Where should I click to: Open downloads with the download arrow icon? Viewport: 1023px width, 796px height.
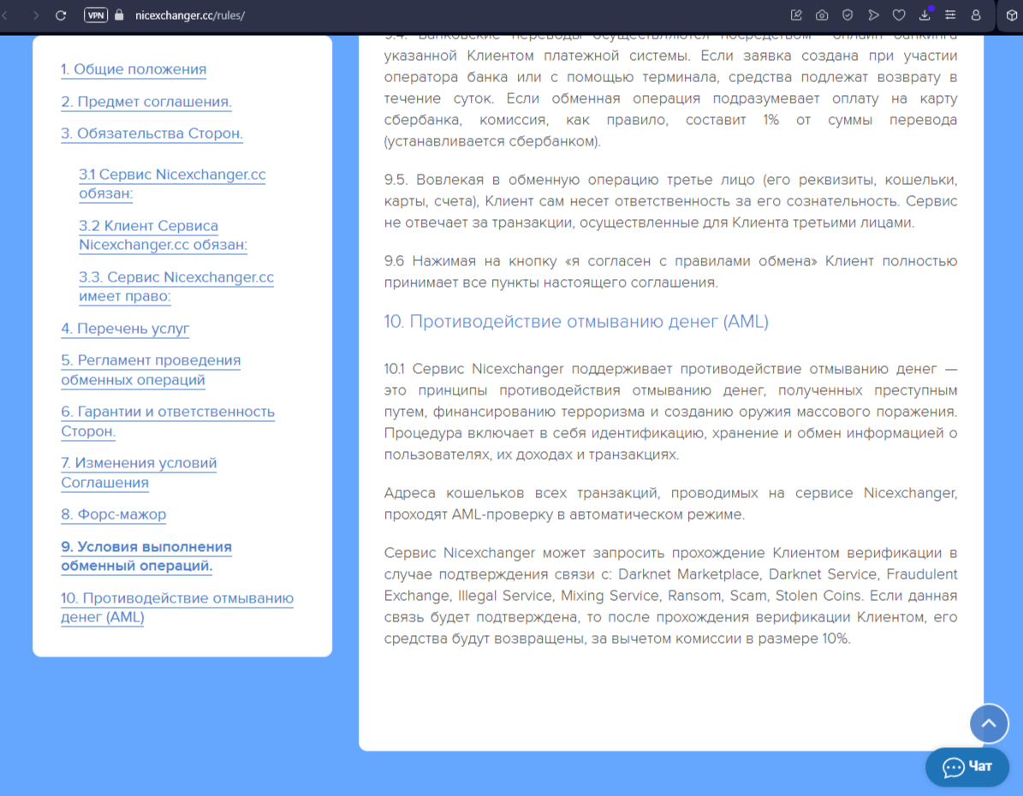click(x=925, y=15)
